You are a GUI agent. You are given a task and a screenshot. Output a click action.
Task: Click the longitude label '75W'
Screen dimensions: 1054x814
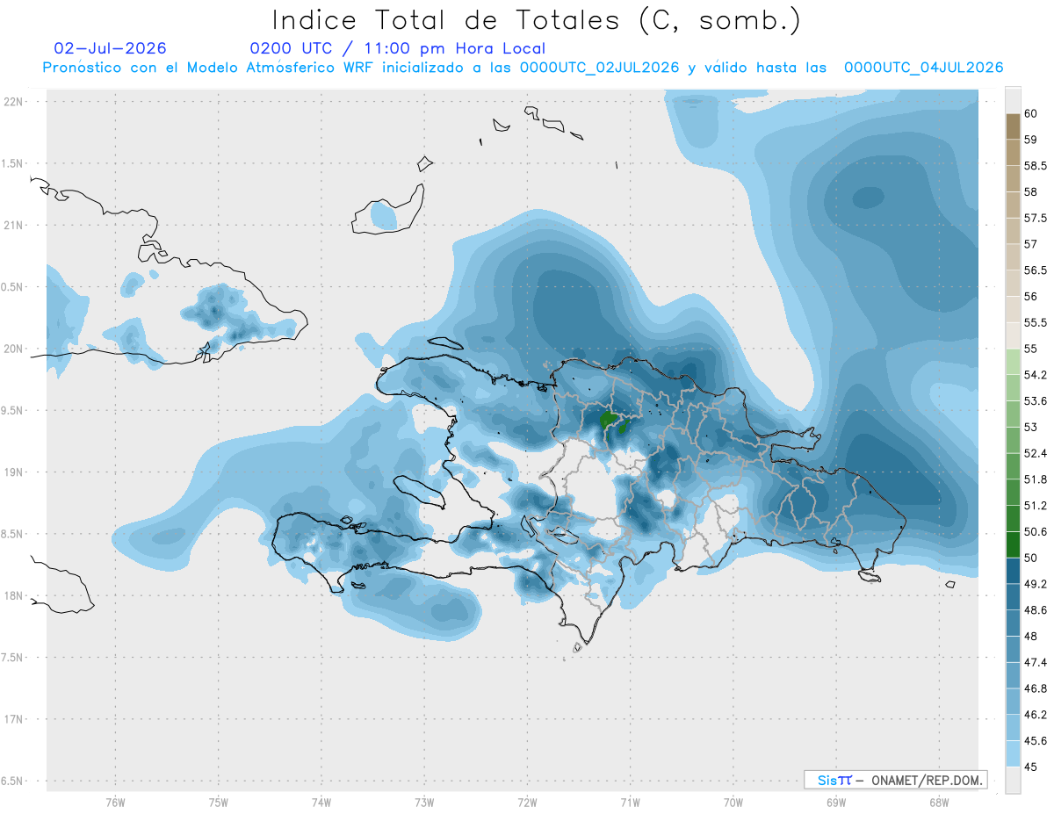[219, 802]
